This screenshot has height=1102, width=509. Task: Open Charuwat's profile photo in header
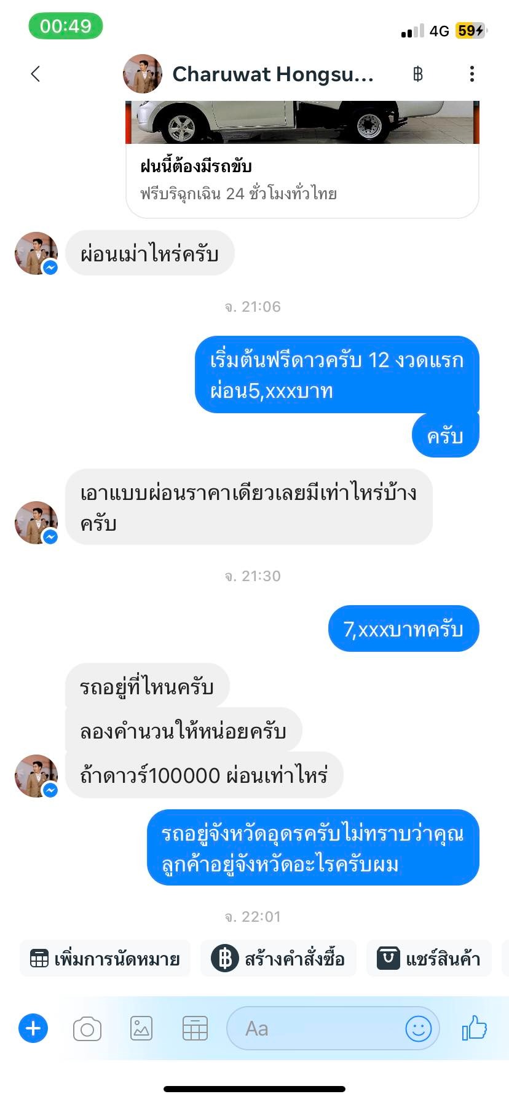point(143,74)
